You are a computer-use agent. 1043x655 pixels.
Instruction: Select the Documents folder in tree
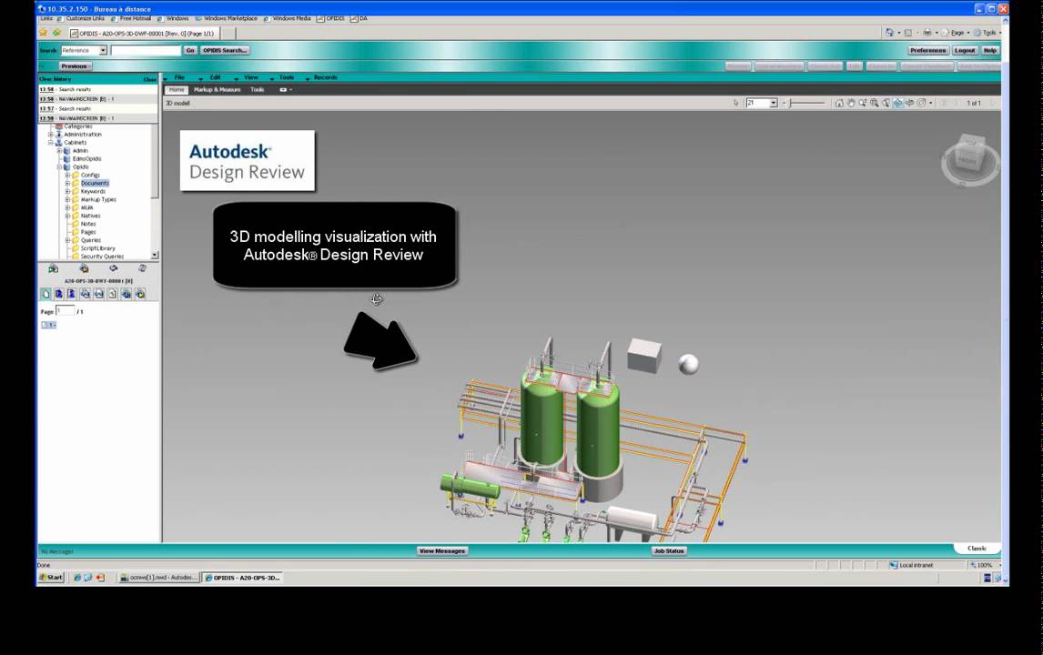[96, 183]
